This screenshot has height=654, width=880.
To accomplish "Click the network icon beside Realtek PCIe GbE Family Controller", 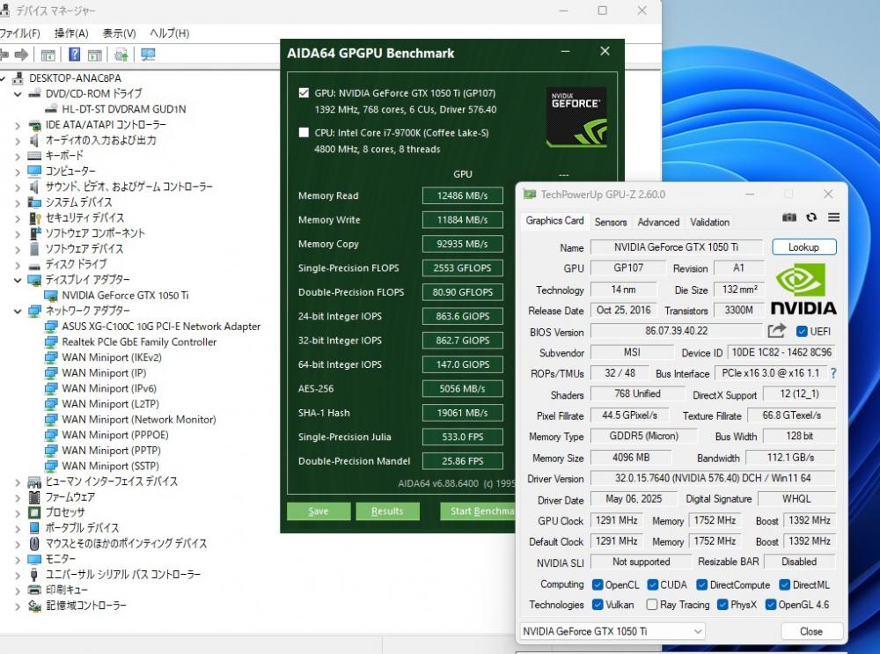I will (51, 342).
